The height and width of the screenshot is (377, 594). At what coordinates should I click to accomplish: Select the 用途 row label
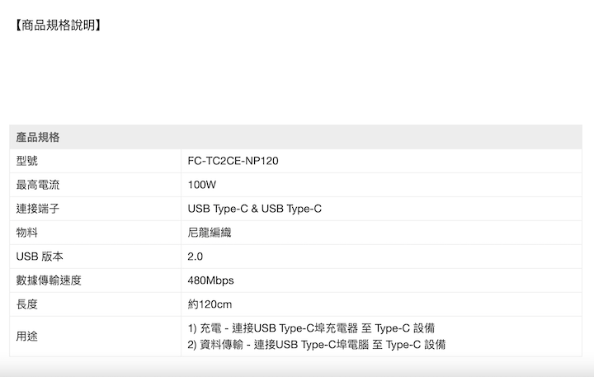(x=27, y=336)
